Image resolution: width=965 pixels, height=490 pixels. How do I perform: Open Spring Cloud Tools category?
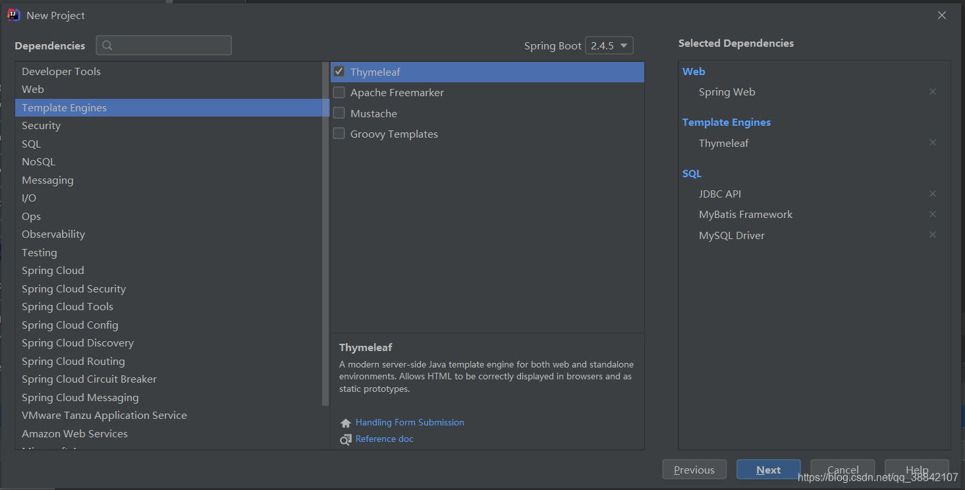tap(168, 306)
